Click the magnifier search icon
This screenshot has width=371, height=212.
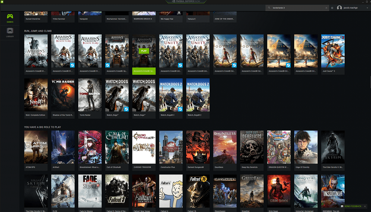[x=269, y=8]
